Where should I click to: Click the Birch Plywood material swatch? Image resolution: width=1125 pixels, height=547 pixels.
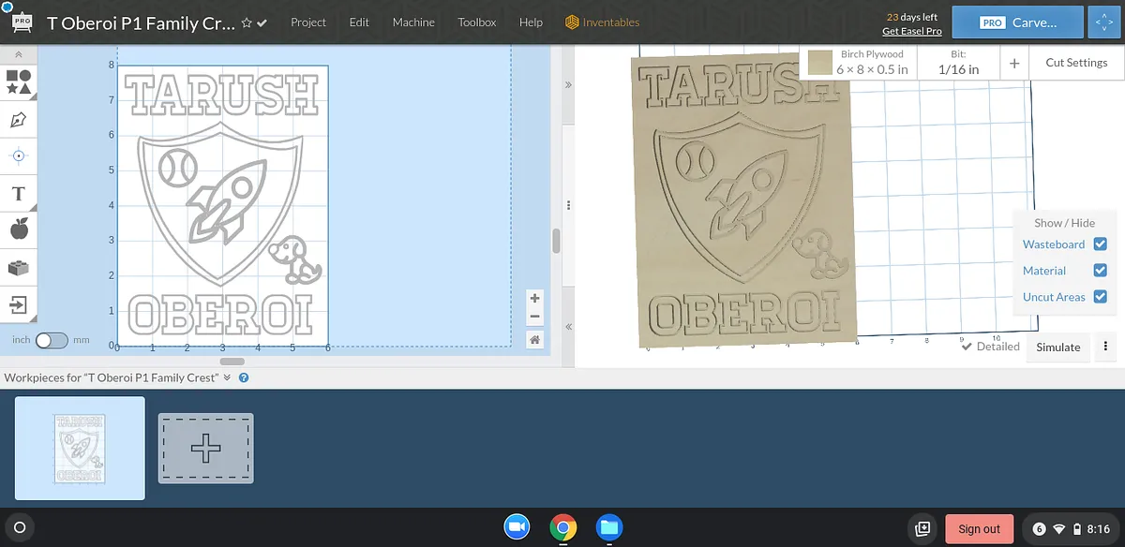coord(820,63)
